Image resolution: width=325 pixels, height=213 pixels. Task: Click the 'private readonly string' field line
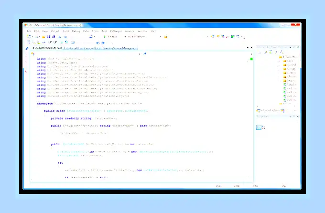[84, 118]
